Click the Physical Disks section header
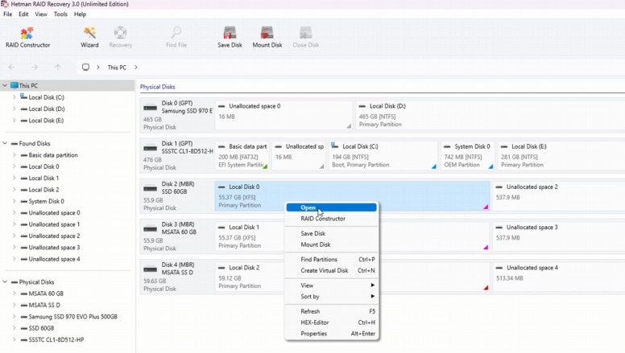The height and width of the screenshot is (353, 625). [157, 87]
